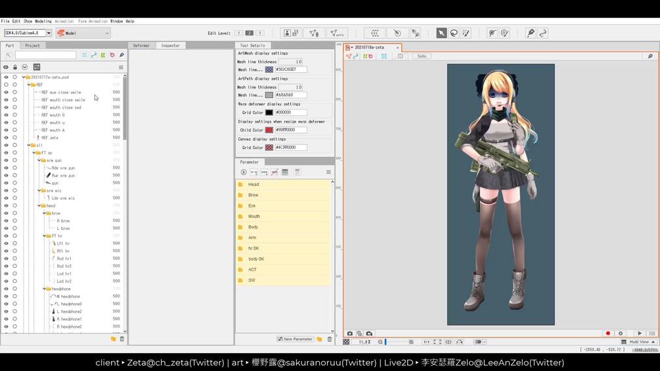The image size is (660, 371).
Task: Toggle visibility of M headphone part
Action: [6, 297]
